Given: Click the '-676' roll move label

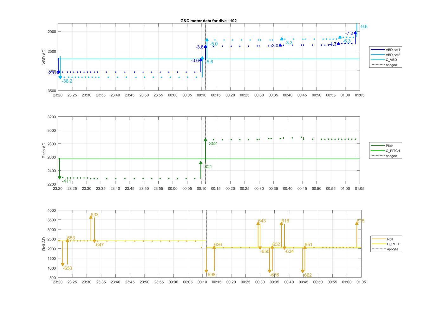Looking at the screenshot, I should (274, 275).
